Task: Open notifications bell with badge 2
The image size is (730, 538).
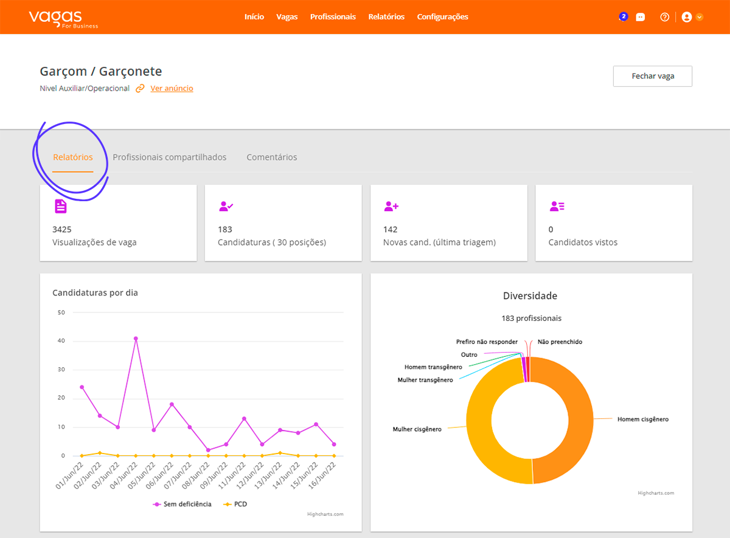Action: pyautogui.click(x=623, y=16)
